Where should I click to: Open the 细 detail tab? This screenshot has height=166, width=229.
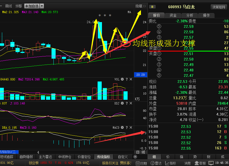pyautogui.click(x=154, y=157)
